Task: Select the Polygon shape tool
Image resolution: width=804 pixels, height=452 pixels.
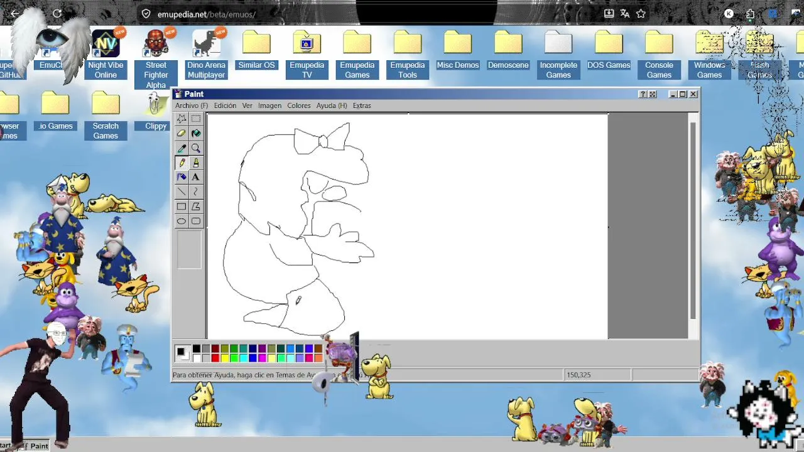Action: [x=196, y=207]
